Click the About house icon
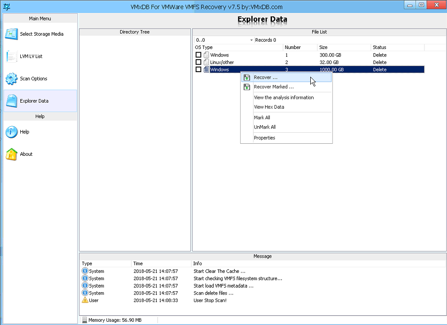Viewport: 447px width, 325px height. pyautogui.click(x=12, y=154)
